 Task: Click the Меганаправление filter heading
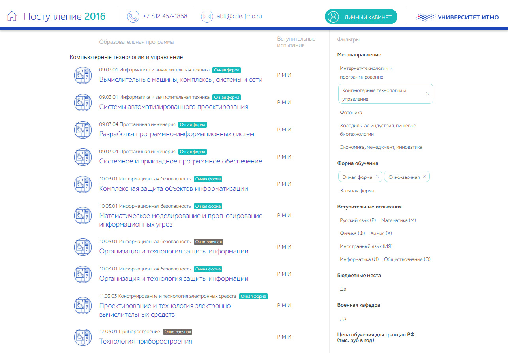359,55
